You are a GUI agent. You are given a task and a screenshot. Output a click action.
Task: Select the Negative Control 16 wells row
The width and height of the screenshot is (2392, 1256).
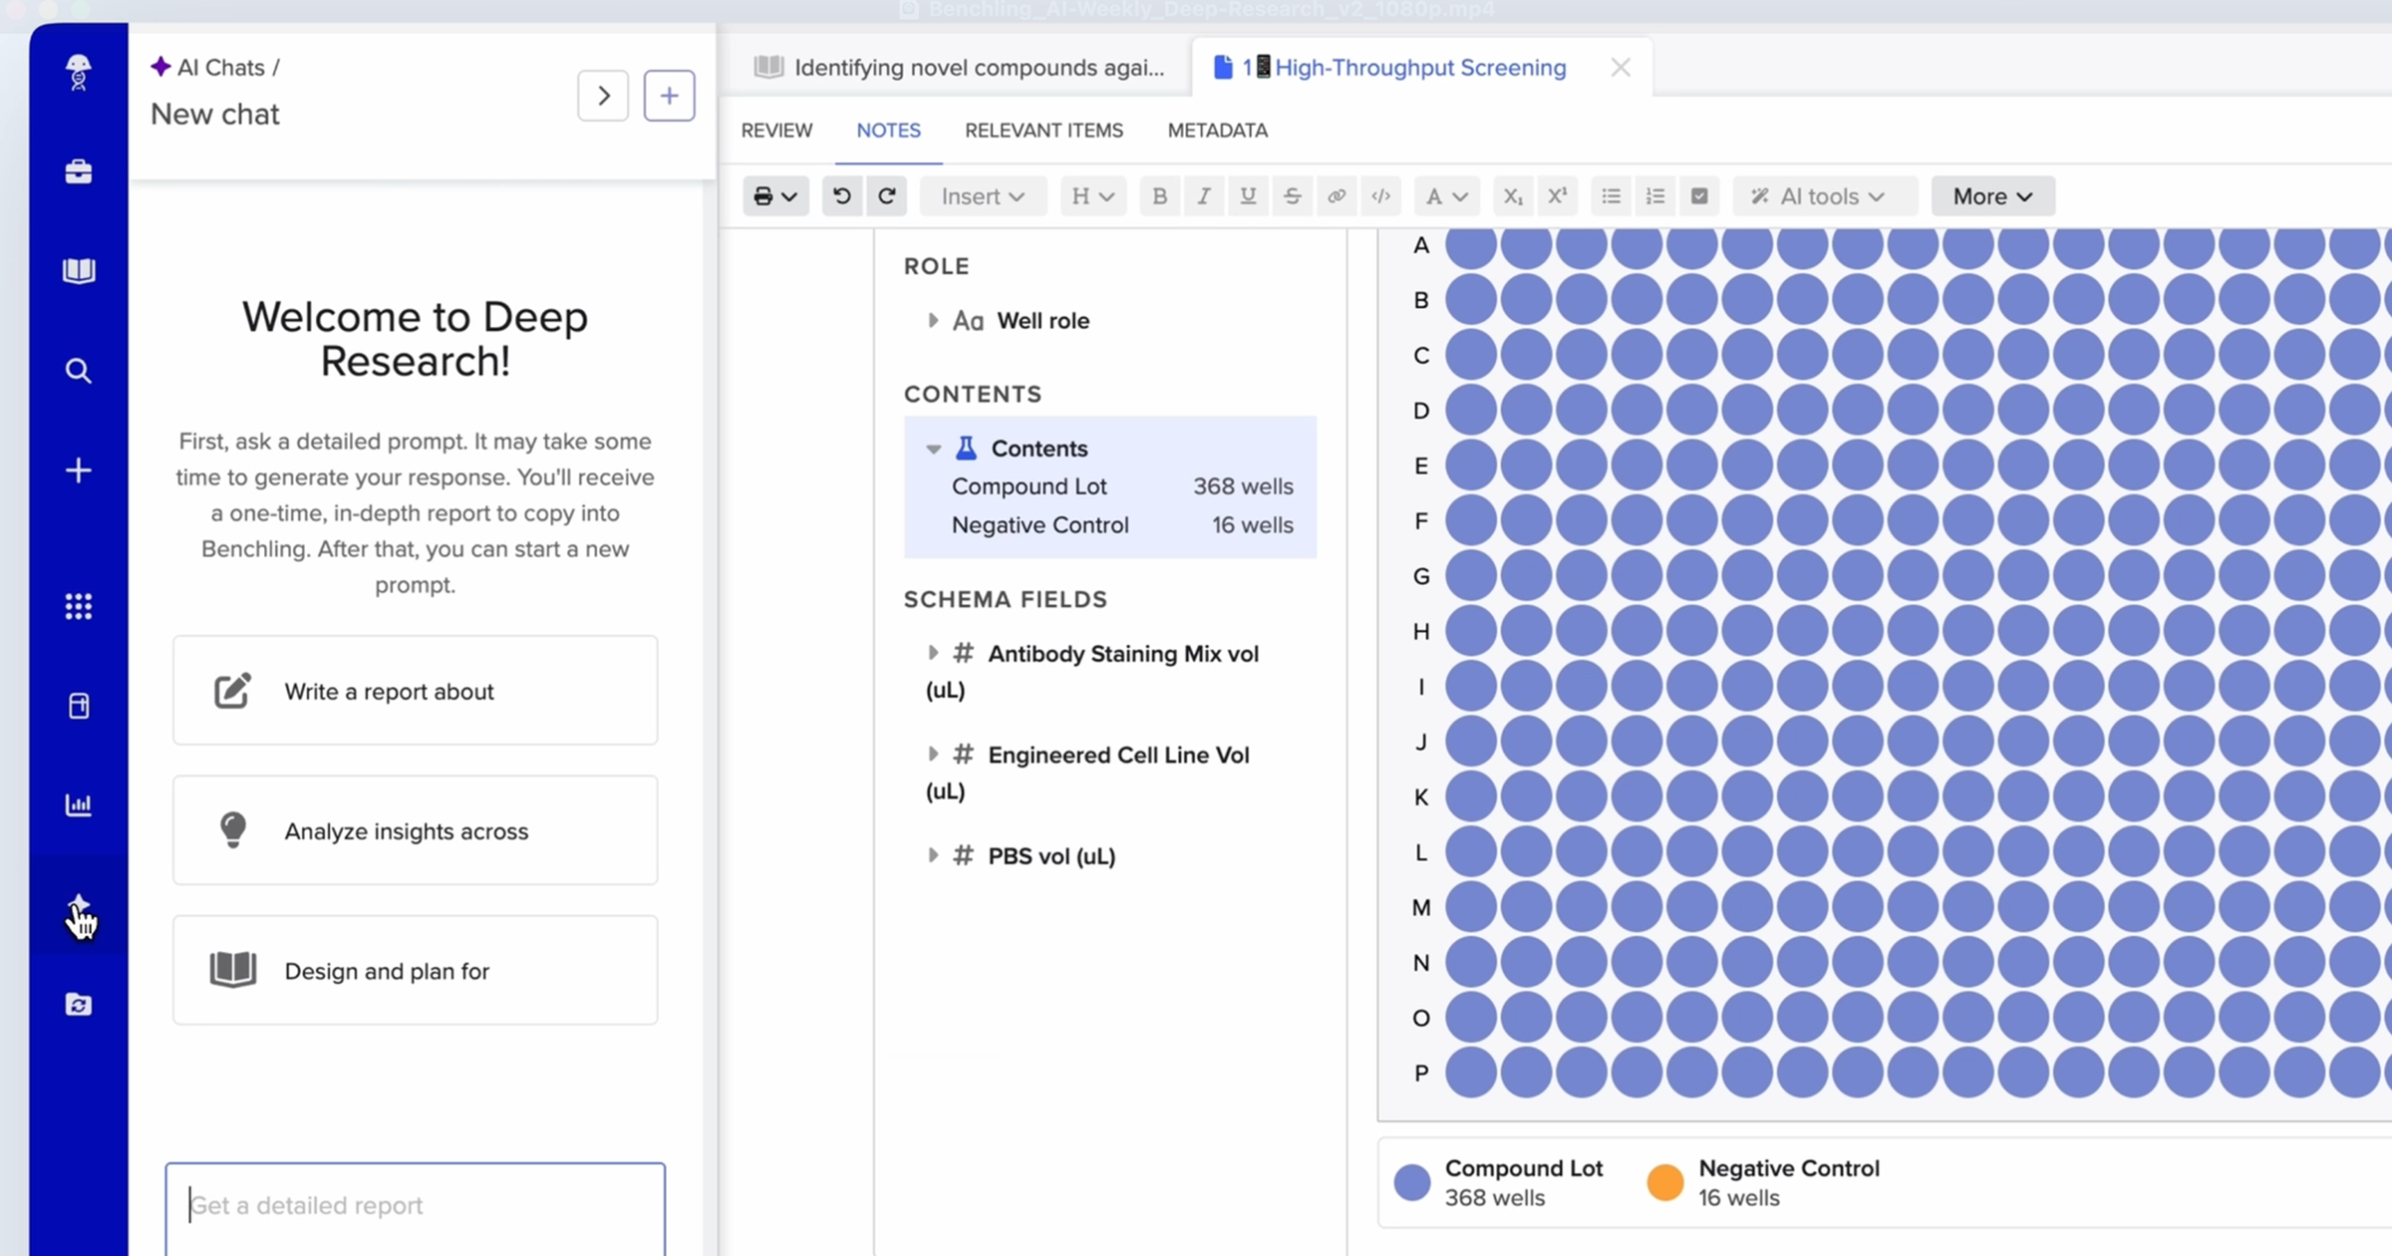[1122, 525]
